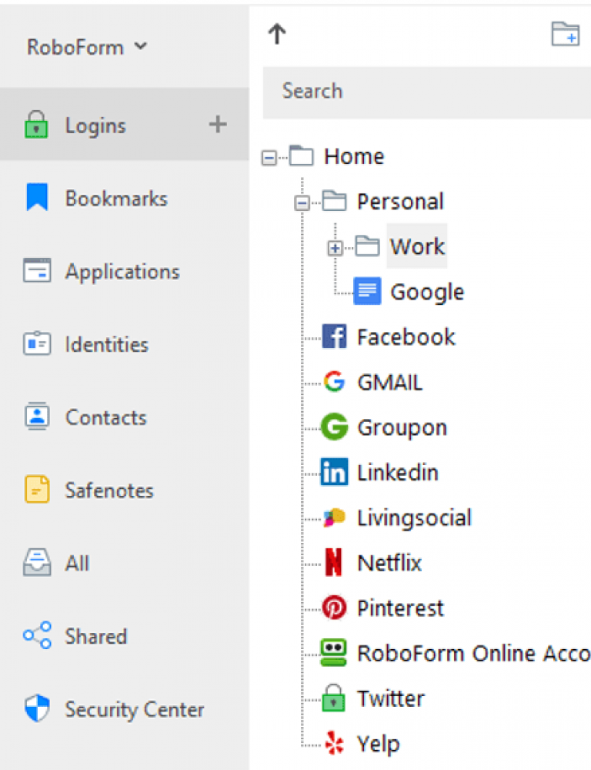The width and height of the screenshot is (591, 770).
Task: Select the Bookmarks sidebar item
Action: tap(115, 198)
